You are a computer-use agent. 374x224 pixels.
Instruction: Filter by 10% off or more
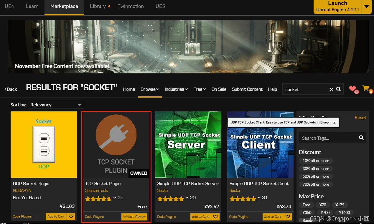316,161
